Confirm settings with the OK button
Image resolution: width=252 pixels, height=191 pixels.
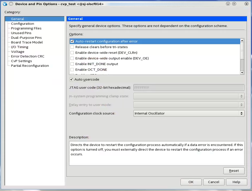pos(191,182)
